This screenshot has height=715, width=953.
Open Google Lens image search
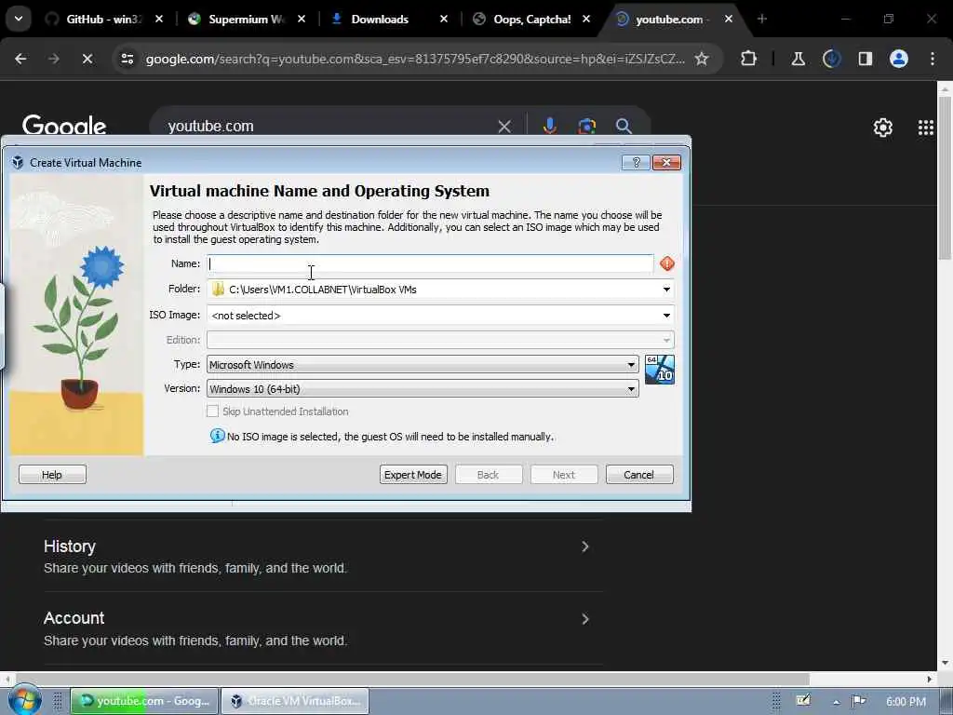[x=586, y=127]
